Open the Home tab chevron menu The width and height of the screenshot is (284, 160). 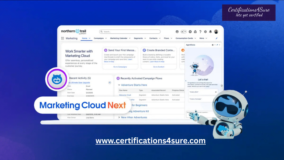(x=90, y=38)
